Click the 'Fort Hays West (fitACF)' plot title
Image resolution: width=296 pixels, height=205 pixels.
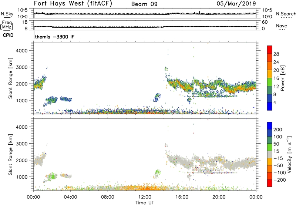73,4
